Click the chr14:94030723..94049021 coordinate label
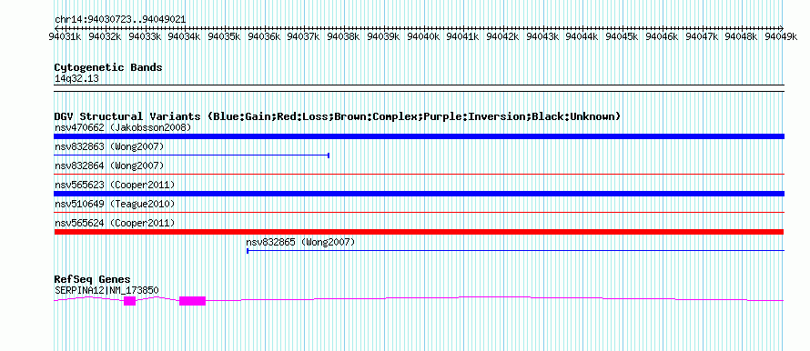This screenshot has height=351, width=810. pyautogui.click(x=120, y=20)
